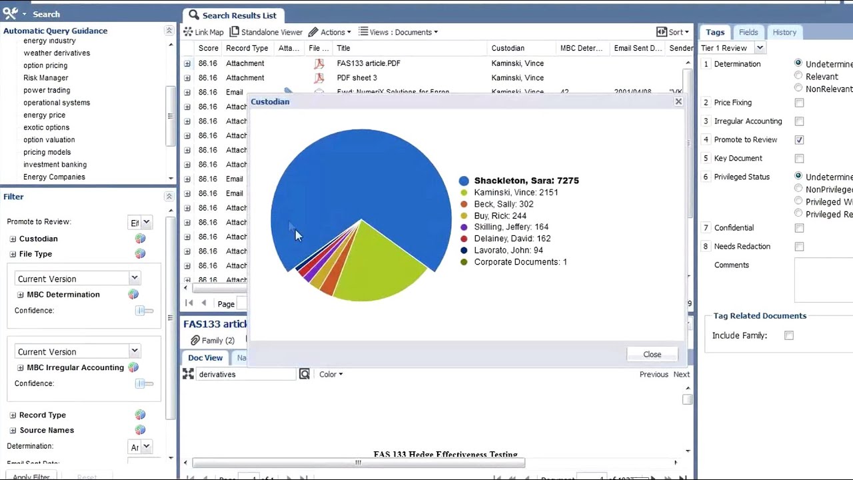The width and height of the screenshot is (853, 480).
Task: Click the PDF icon for PDF sheet 3
Action: pos(319,78)
